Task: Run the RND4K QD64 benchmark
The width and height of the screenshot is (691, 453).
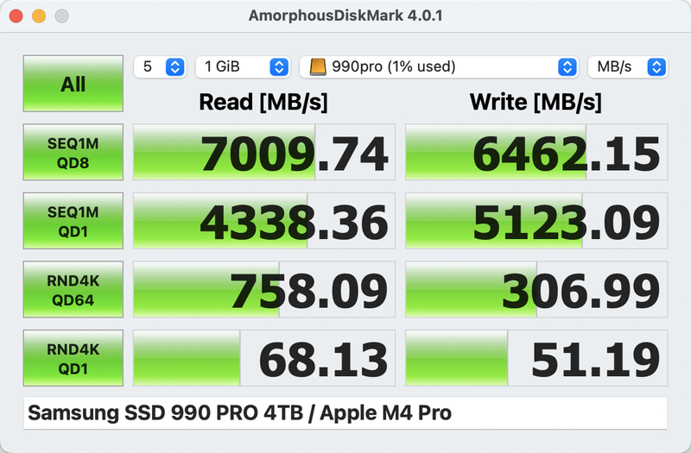Action: coord(73,290)
